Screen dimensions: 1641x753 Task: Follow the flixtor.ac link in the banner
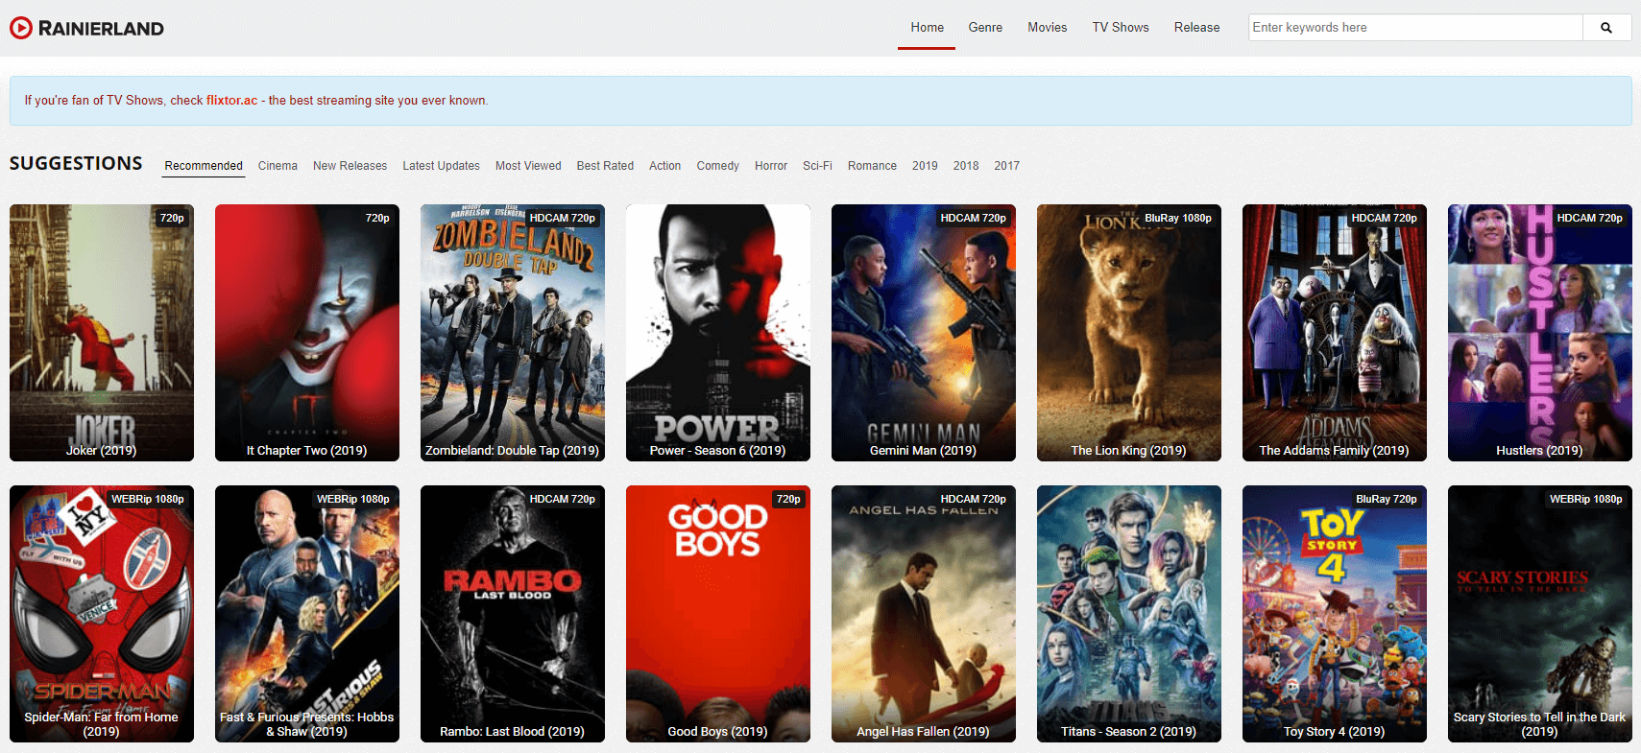231,101
